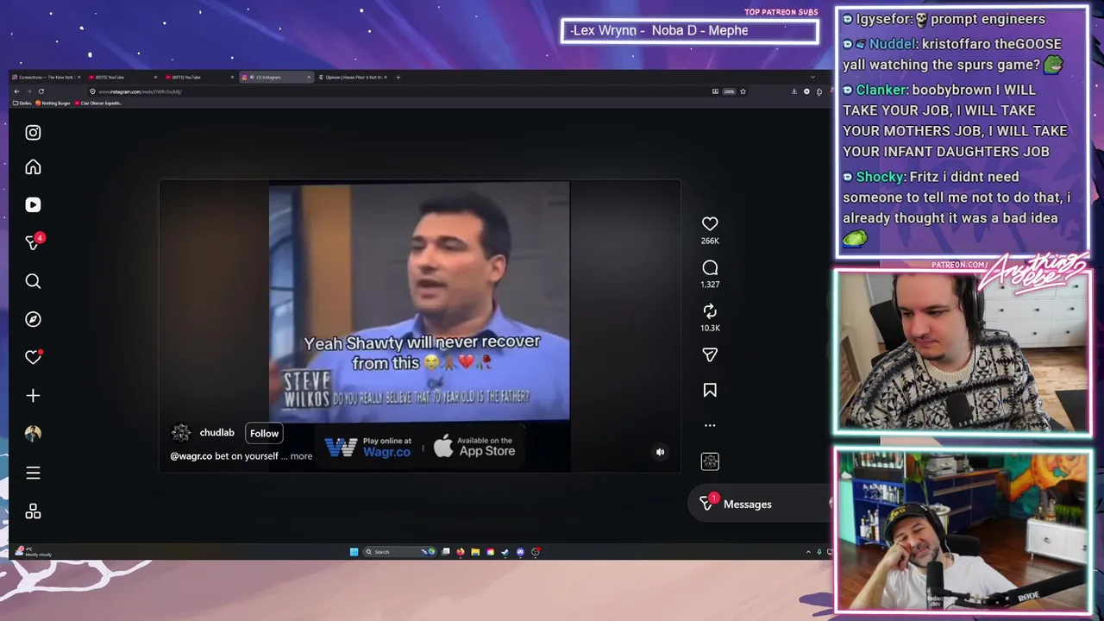Viewport: 1104px width, 621px height.
Task: Open comments on the reel
Action: tap(710, 268)
